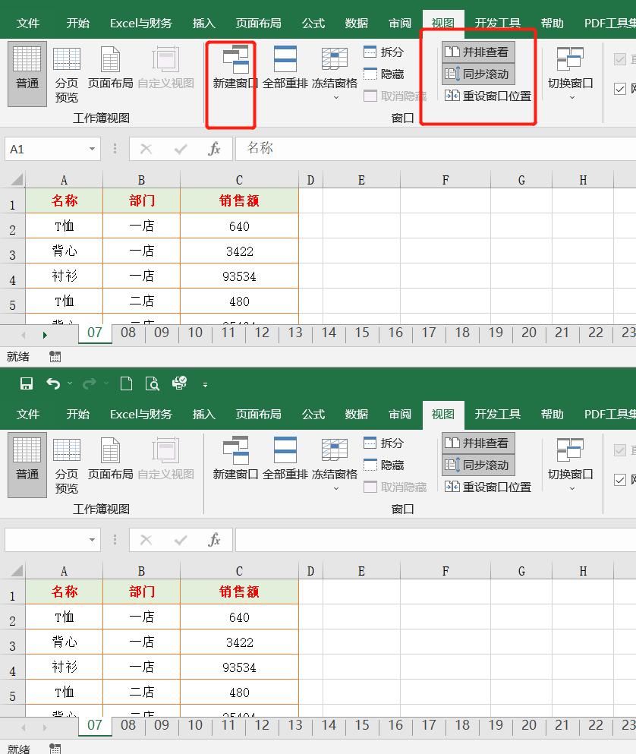Expand the Undo history dropdown arrow
This screenshot has height=754, width=636.
click(x=69, y=384)
